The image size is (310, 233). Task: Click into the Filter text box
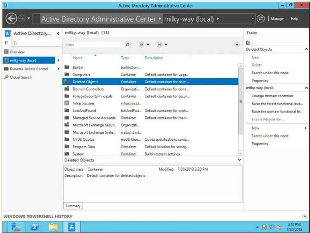[95, 45]
